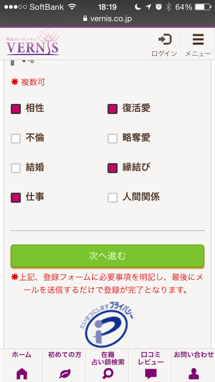Click the blue Privacy mark badge
Viewport: 215px width, 382px height.
(x=107, y=324)
